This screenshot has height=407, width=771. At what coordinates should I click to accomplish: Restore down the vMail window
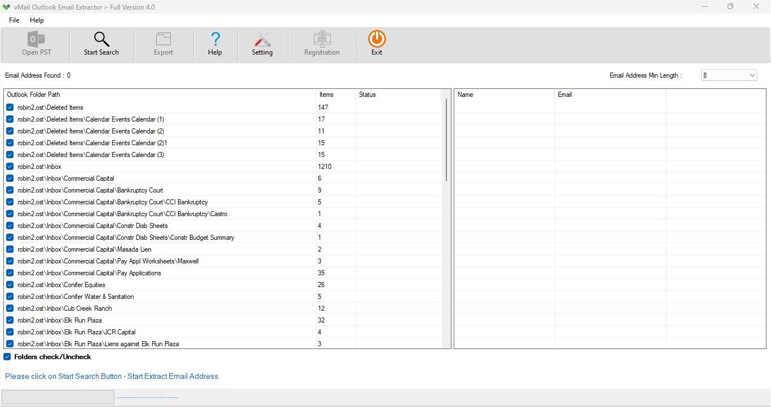coord(730,7)
